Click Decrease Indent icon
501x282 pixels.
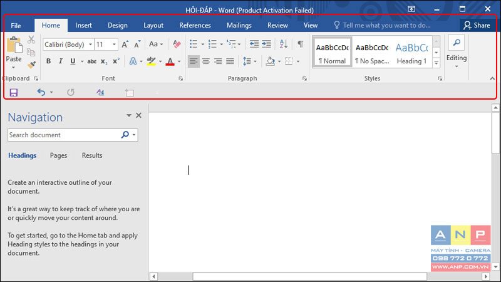coord(254,44)
